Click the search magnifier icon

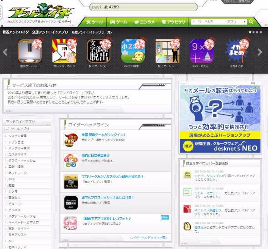click(x=251, y=22)
